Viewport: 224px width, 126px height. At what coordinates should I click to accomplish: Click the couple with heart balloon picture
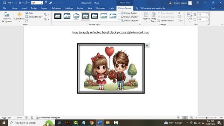click(111, 69)
